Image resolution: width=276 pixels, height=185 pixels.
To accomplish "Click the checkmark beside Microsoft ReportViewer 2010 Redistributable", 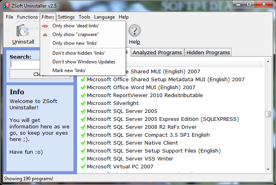I will (x=83, y=95).
